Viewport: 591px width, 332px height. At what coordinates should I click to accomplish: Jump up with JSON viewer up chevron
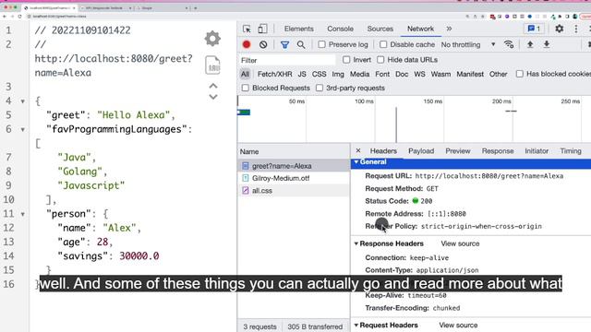(x=213, y=86)
